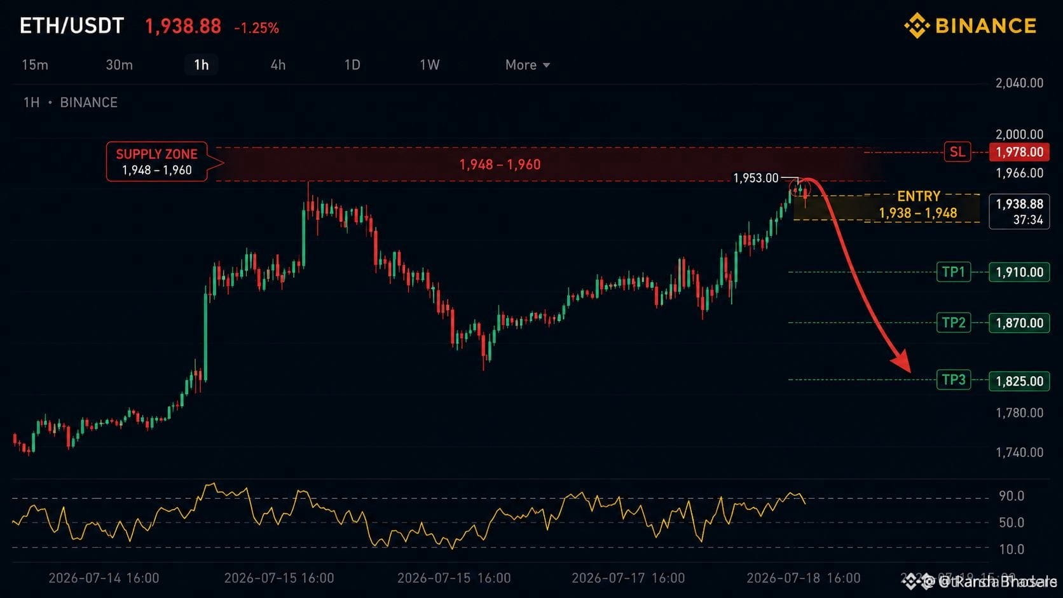Click the 50.0 oscillator level label
This screenshot has height=598, width=1063.
(1012, 522)
